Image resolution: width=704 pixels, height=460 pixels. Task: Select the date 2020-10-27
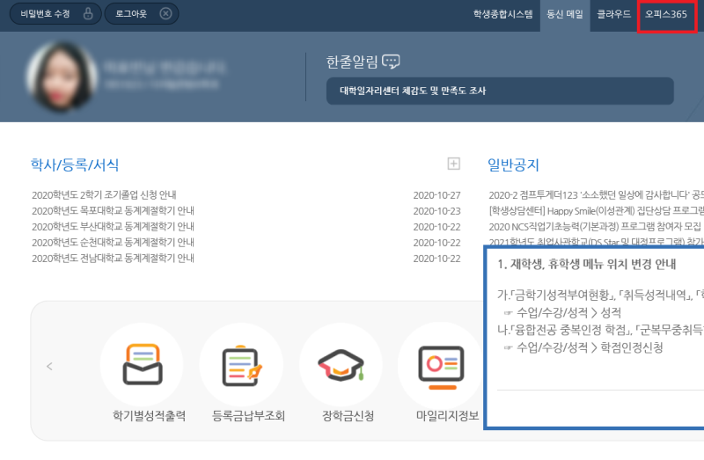(x=436, y=195)
